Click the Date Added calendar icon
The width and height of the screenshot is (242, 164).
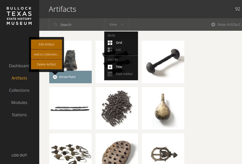tap(110, 74)
